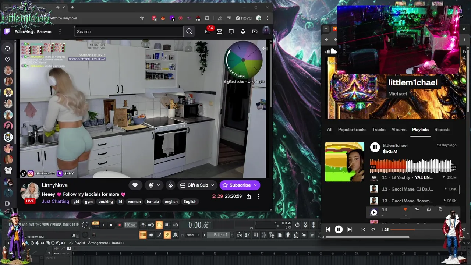The width and height of the screenshot is (471, 265).
Task: Click MetaMask fox extension icon
Action: coord(163,18)
